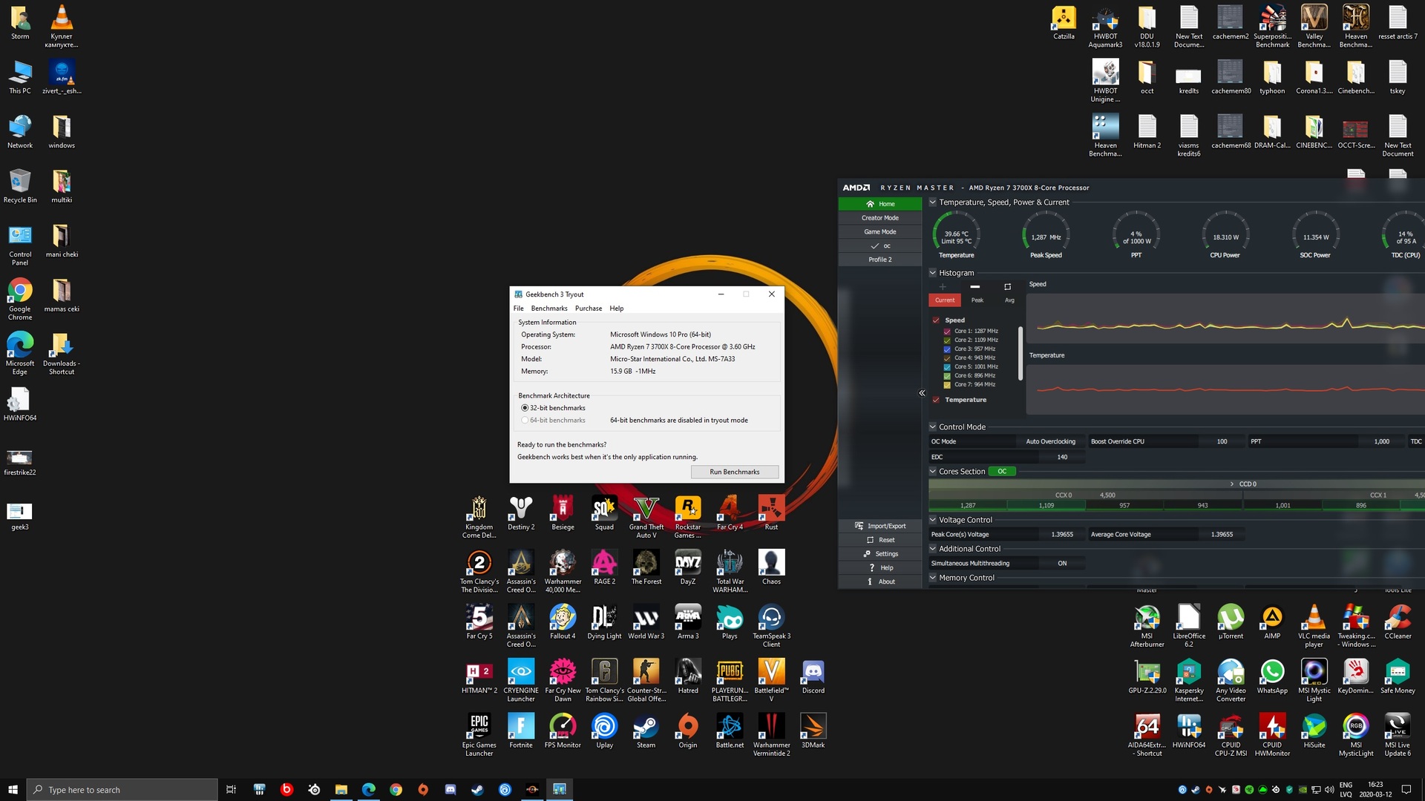Open Import/Export in Ryzen Master sidebar
Image resolution: width=1425 pixels, height=801 pixels.
click(x=880, y=526)
